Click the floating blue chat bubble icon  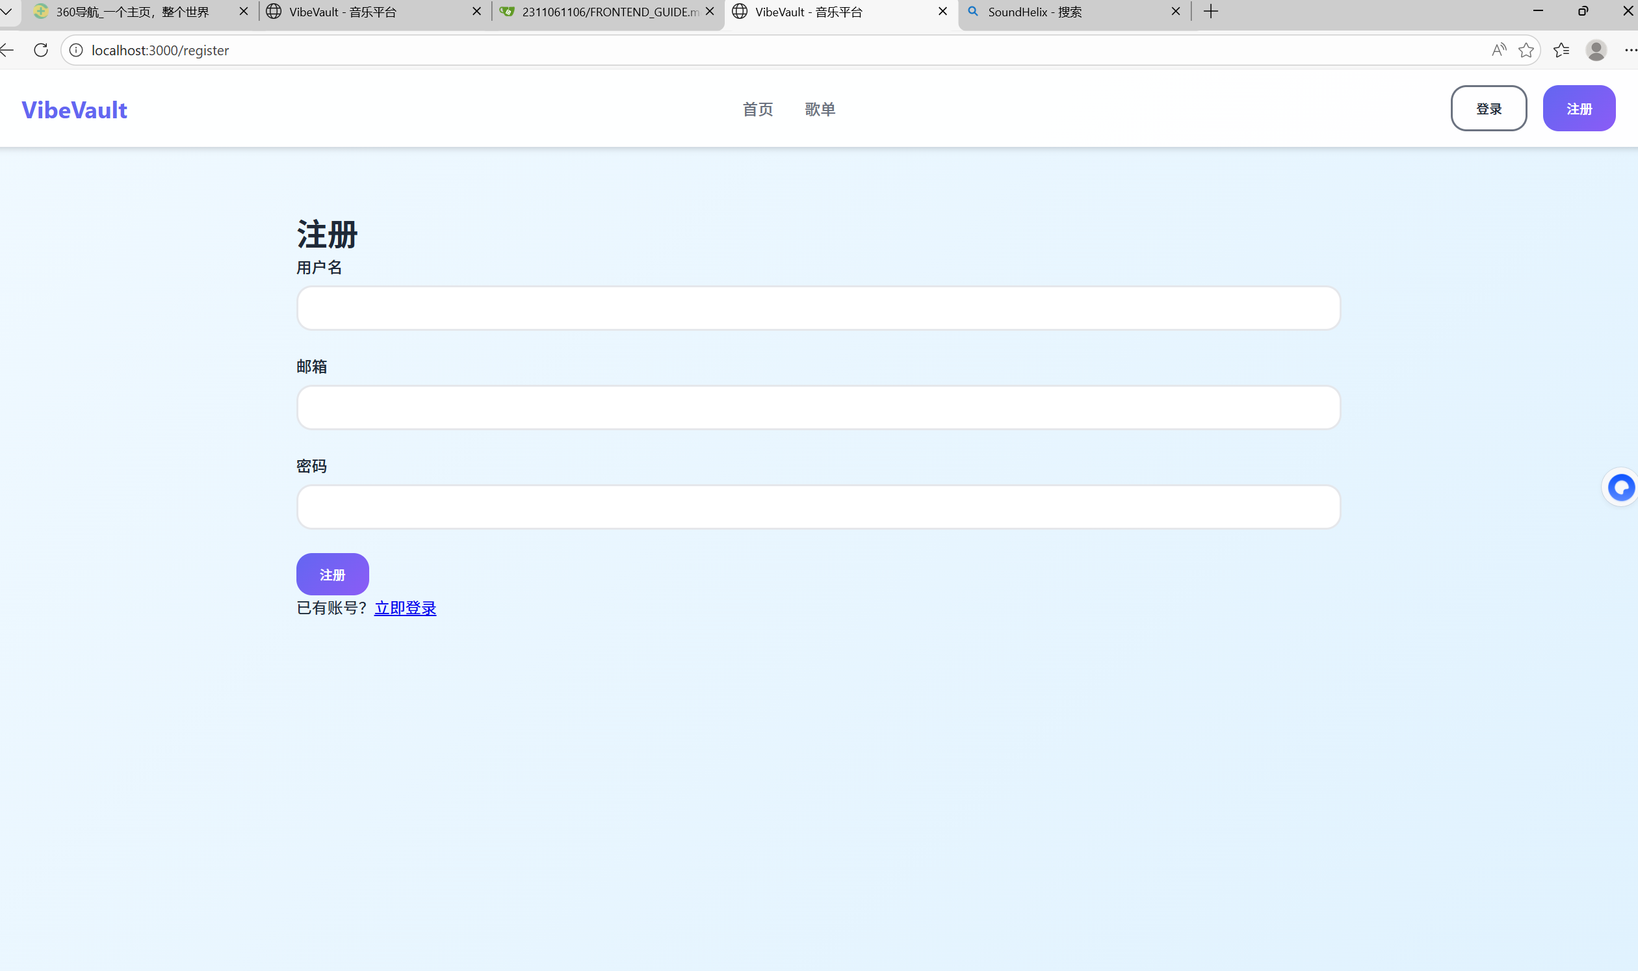(x=1621, y=487)
